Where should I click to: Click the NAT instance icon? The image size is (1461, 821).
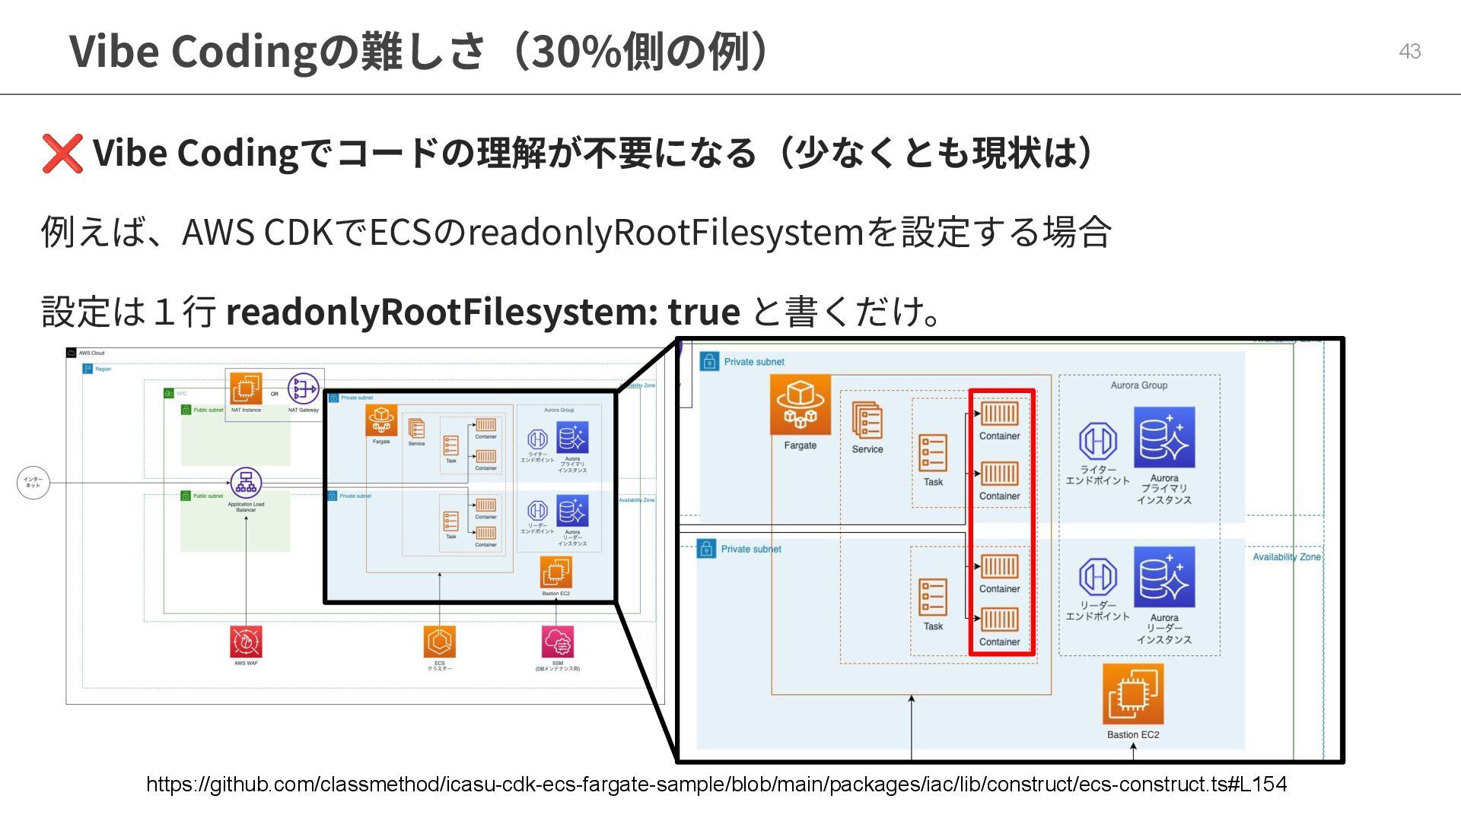pyautogui.click(x=246, y=389)
